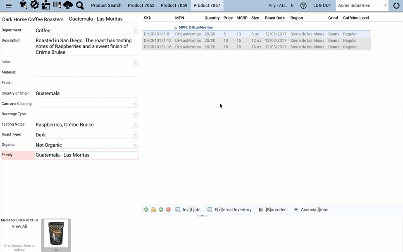Sort by Grind column header
The height and width of the screenshot is (252, 403).
333,18
